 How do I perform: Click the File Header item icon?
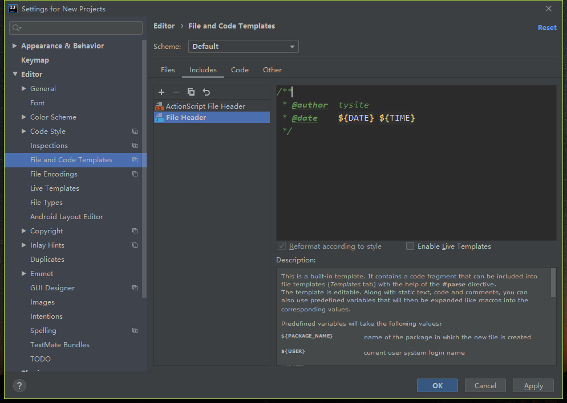click(x=159, y=117)
